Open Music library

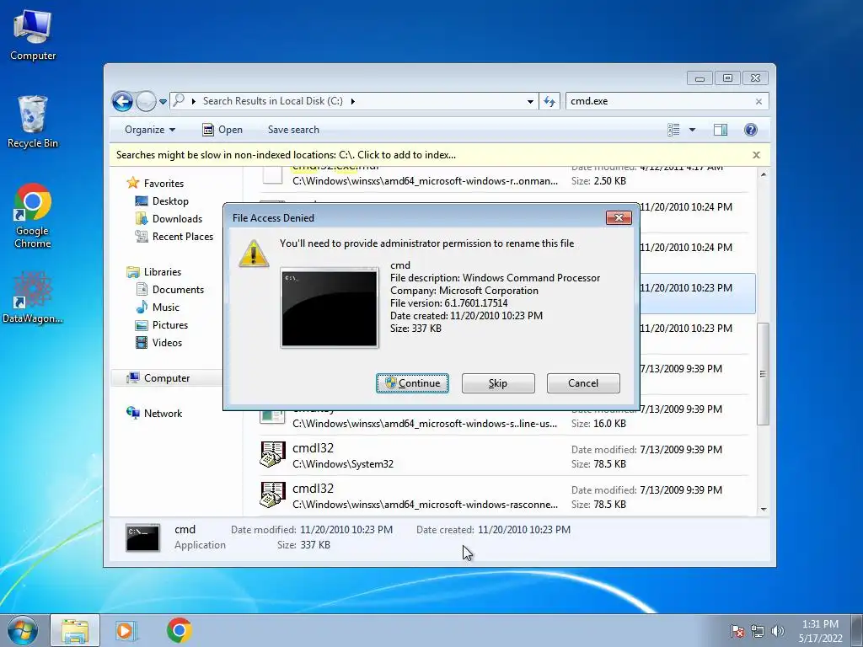[158, 307]
